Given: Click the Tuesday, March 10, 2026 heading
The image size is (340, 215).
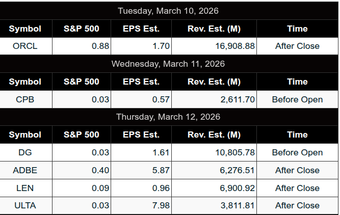Looking at the screenshot, I should 169,11.
